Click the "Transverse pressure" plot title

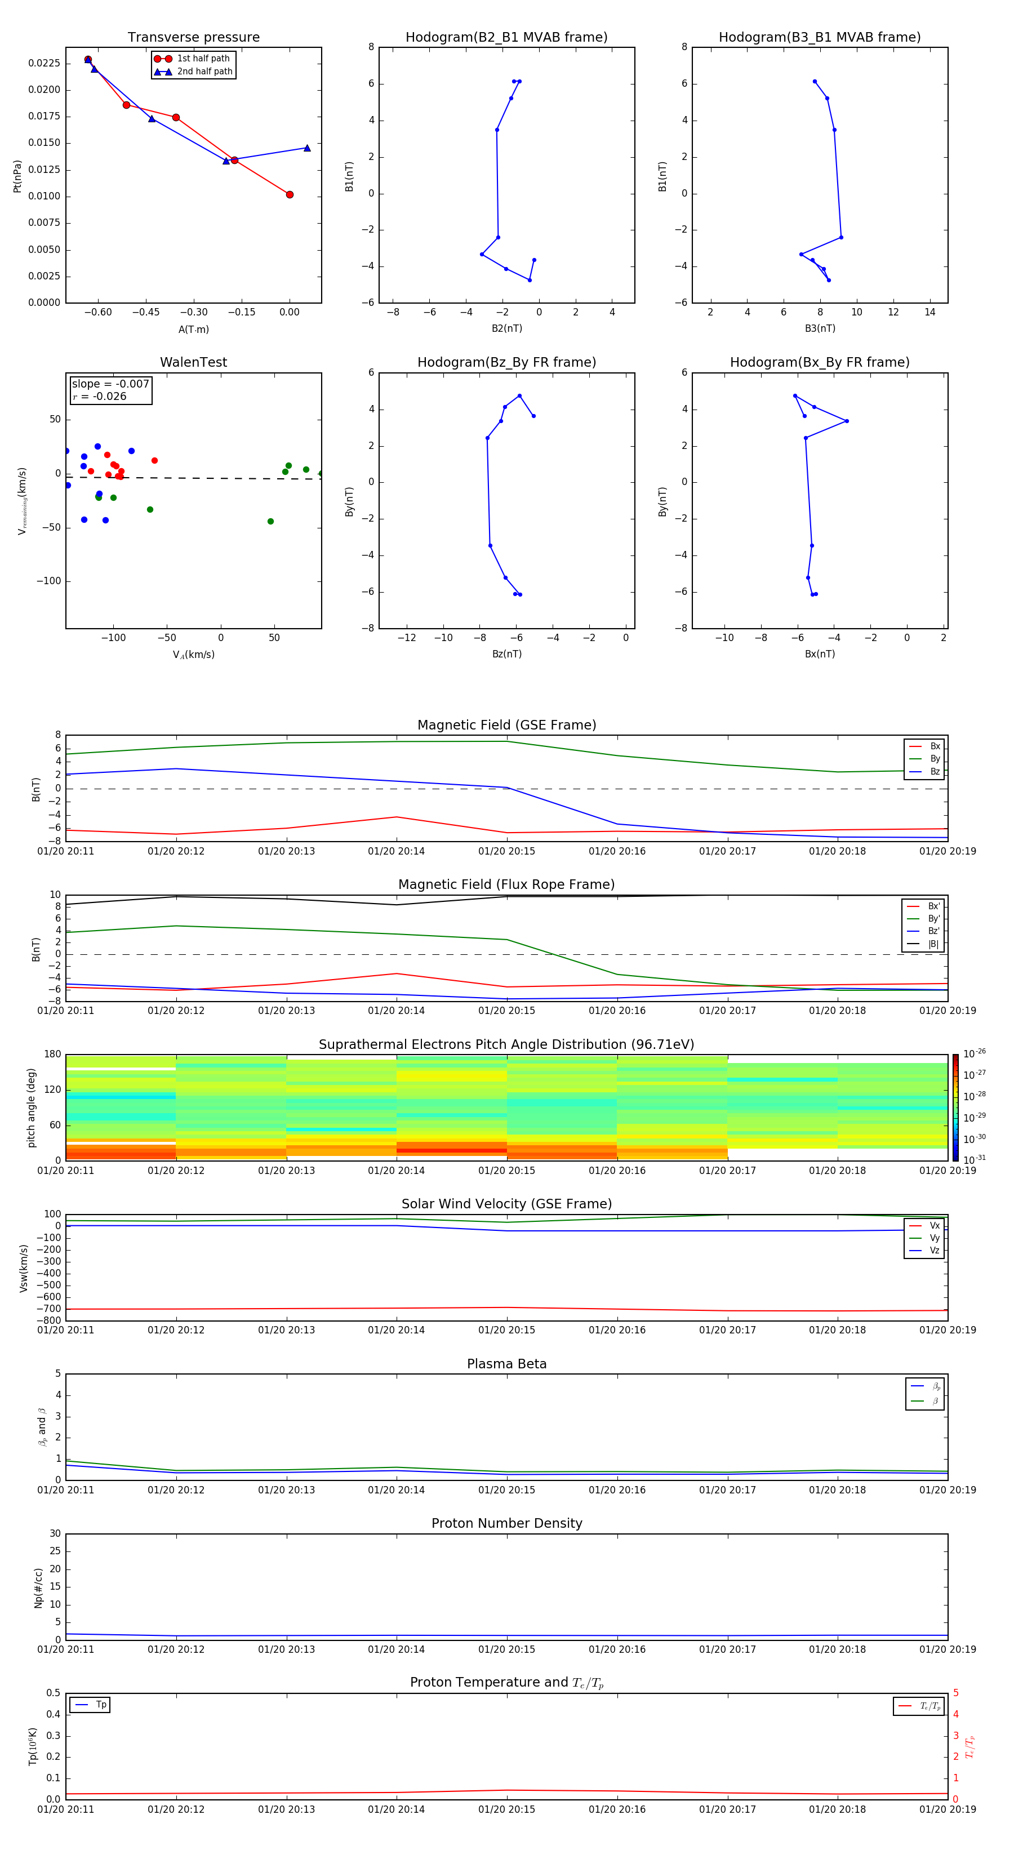pyautogui.click(x=193, y=38)
